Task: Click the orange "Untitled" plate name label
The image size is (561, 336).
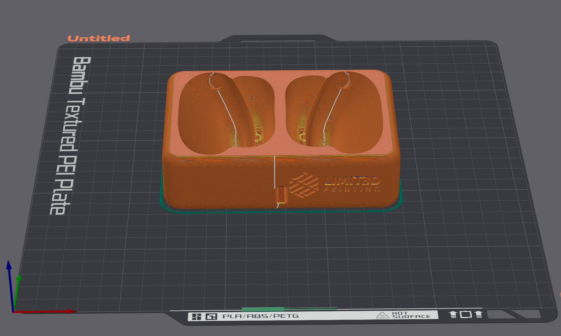Action: (99, 38)
